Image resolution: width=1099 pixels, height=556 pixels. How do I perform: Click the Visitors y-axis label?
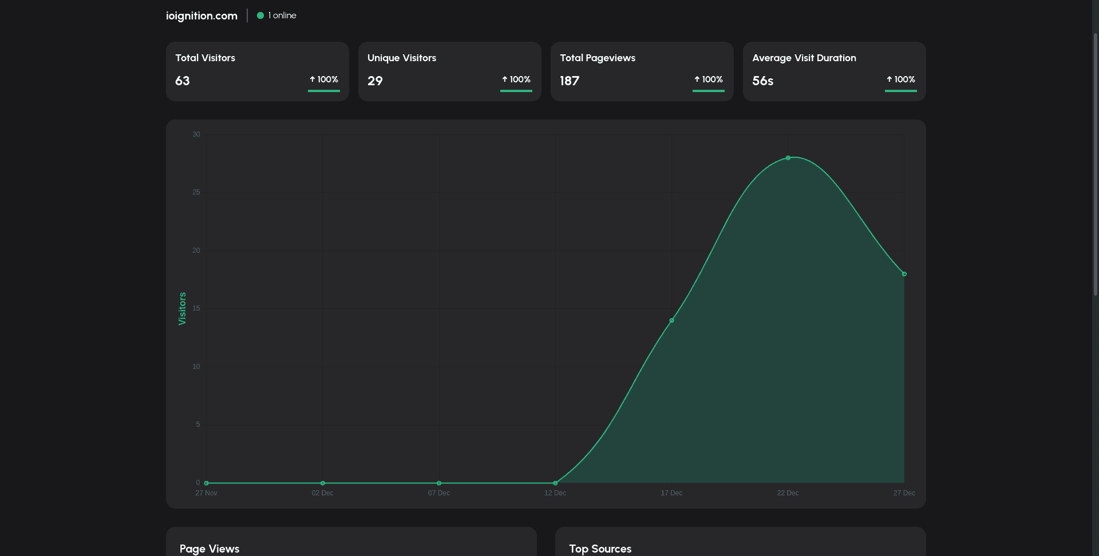tap(182, 309)
